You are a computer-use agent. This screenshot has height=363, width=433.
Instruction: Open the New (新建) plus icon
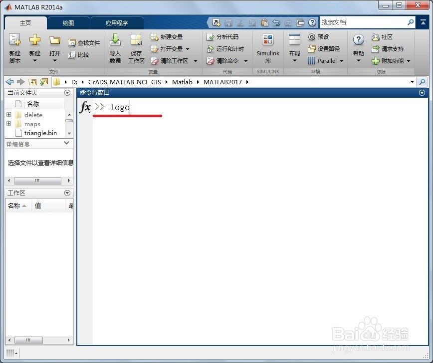coord(35,40)
